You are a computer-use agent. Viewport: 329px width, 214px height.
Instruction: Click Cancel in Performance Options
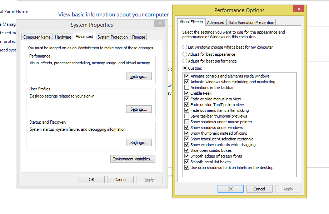click(259, 189)
